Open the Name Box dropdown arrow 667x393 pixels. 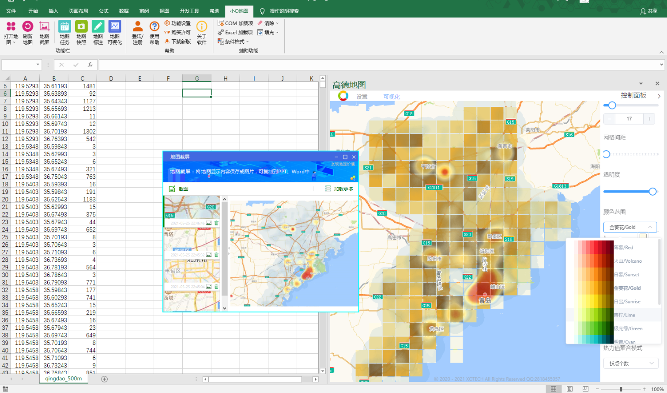point(38,65)
